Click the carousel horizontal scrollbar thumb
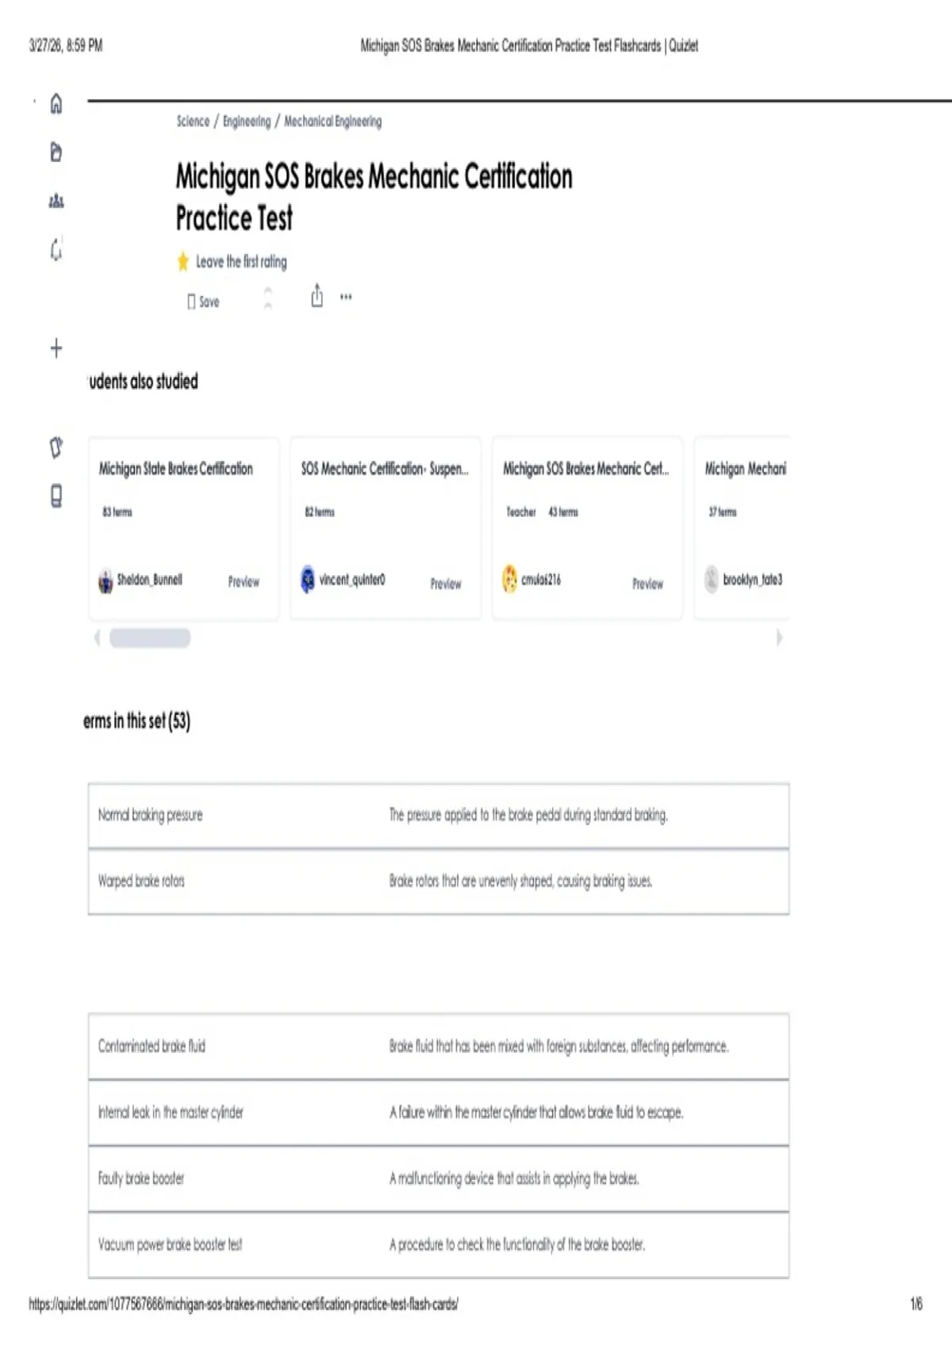This screenshot has width=952, height=1349. (x=150, y=638)
